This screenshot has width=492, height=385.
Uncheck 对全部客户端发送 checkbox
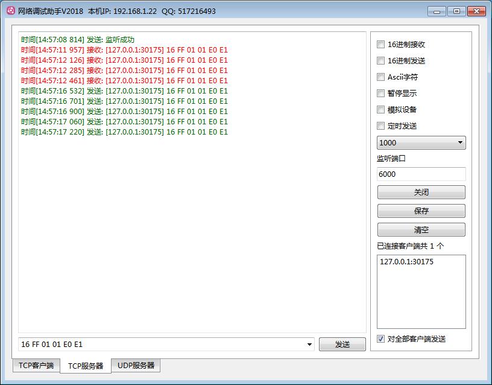pyautogui.click(x=380, y=339)
